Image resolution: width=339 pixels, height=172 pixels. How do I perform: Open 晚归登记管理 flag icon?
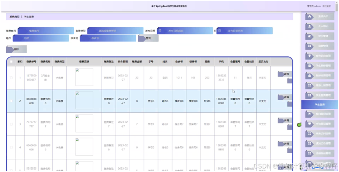tap(310, 114)
